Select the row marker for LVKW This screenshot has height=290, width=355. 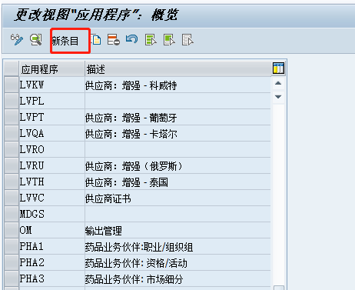click(12, 85)
